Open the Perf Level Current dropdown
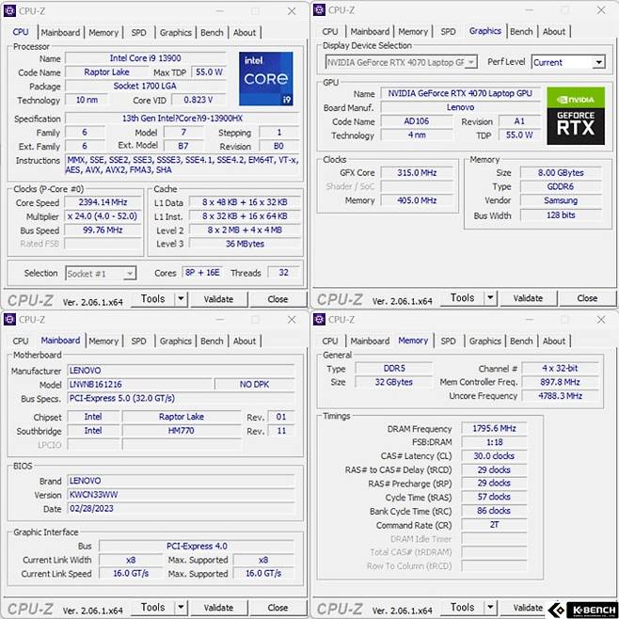The image size is (619, 619). coord(598,63)
